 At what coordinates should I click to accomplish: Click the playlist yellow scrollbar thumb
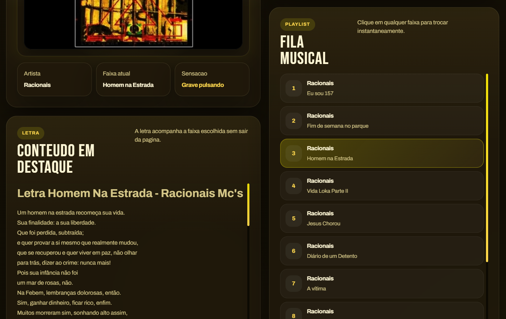(487, 168)
